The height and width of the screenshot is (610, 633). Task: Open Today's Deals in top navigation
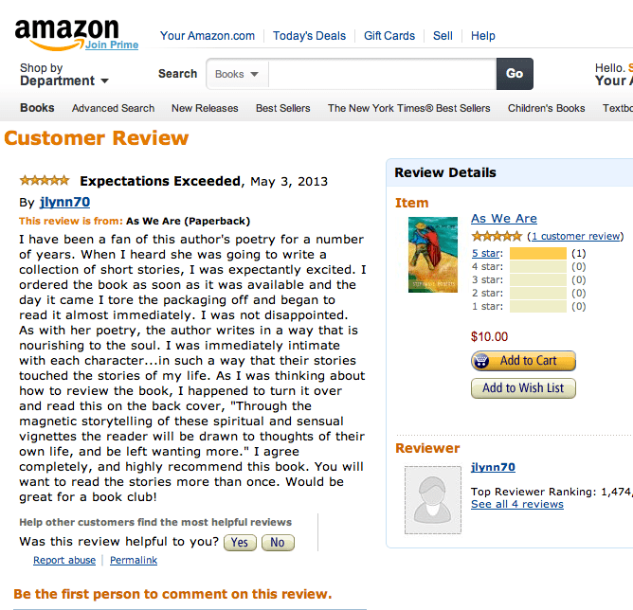click(x=309, y=36)
